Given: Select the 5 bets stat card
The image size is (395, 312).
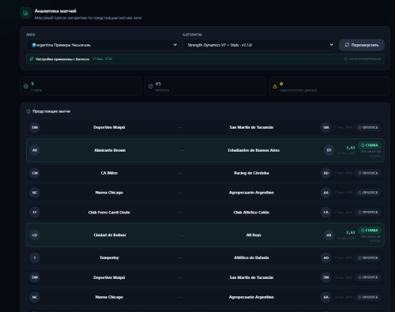Looking at the screenshot, I should tap(81, 86).
